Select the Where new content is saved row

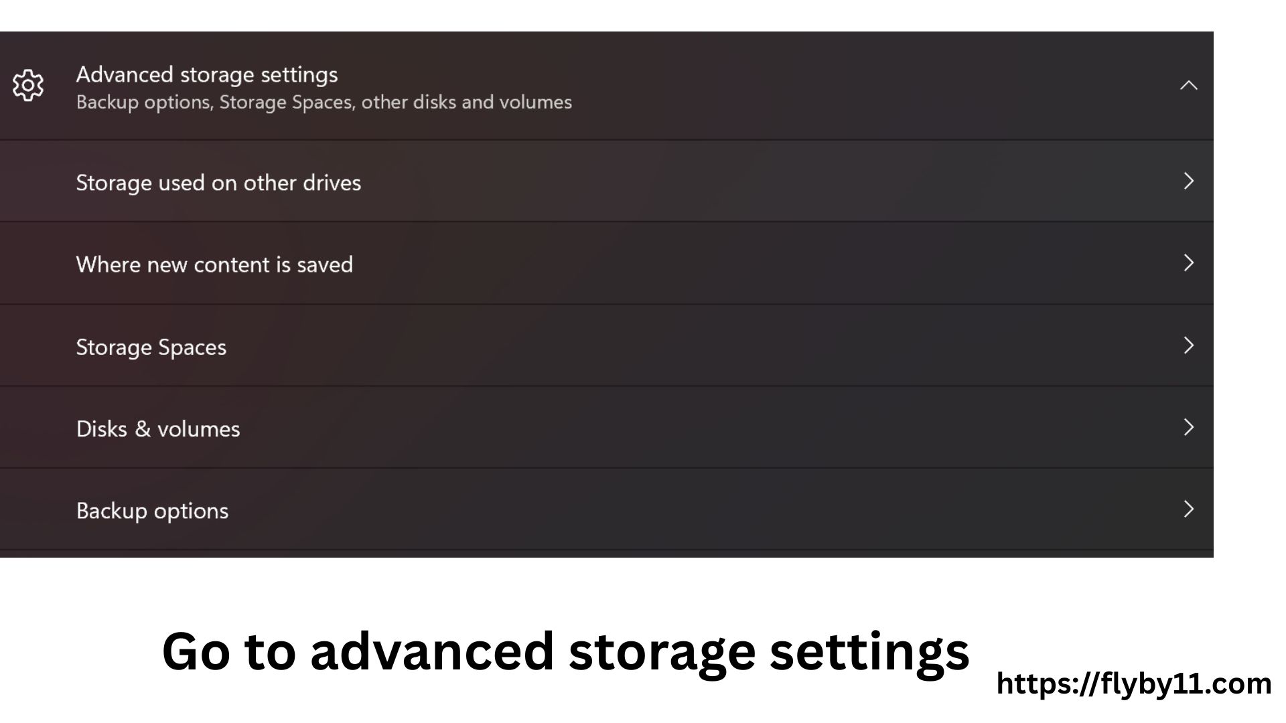214,263
